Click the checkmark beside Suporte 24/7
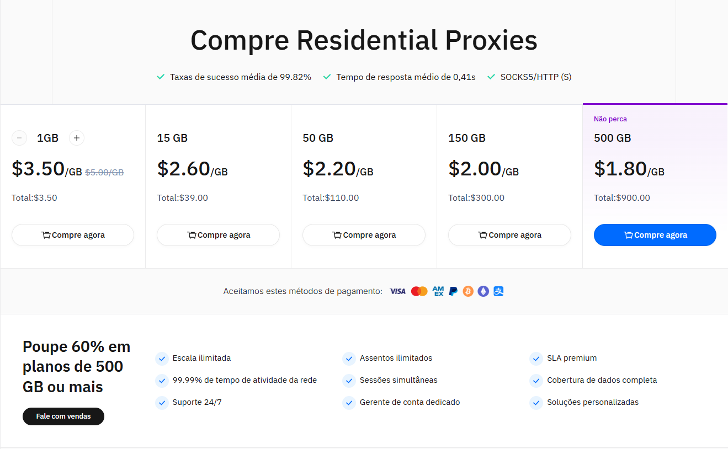The image size is (728, 449). 162,403
